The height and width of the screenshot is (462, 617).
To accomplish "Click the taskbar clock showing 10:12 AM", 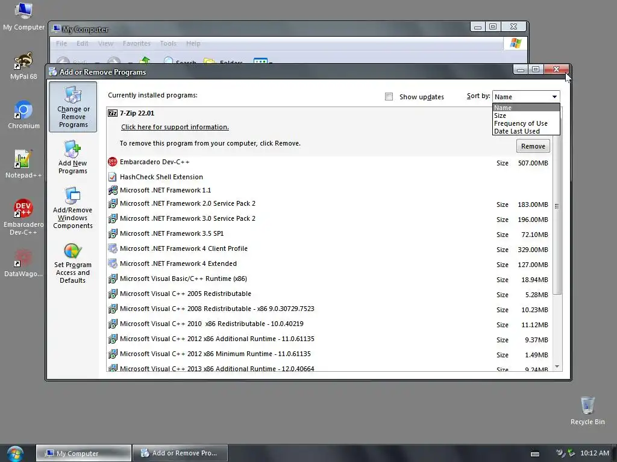I will (x=595, y=453).
